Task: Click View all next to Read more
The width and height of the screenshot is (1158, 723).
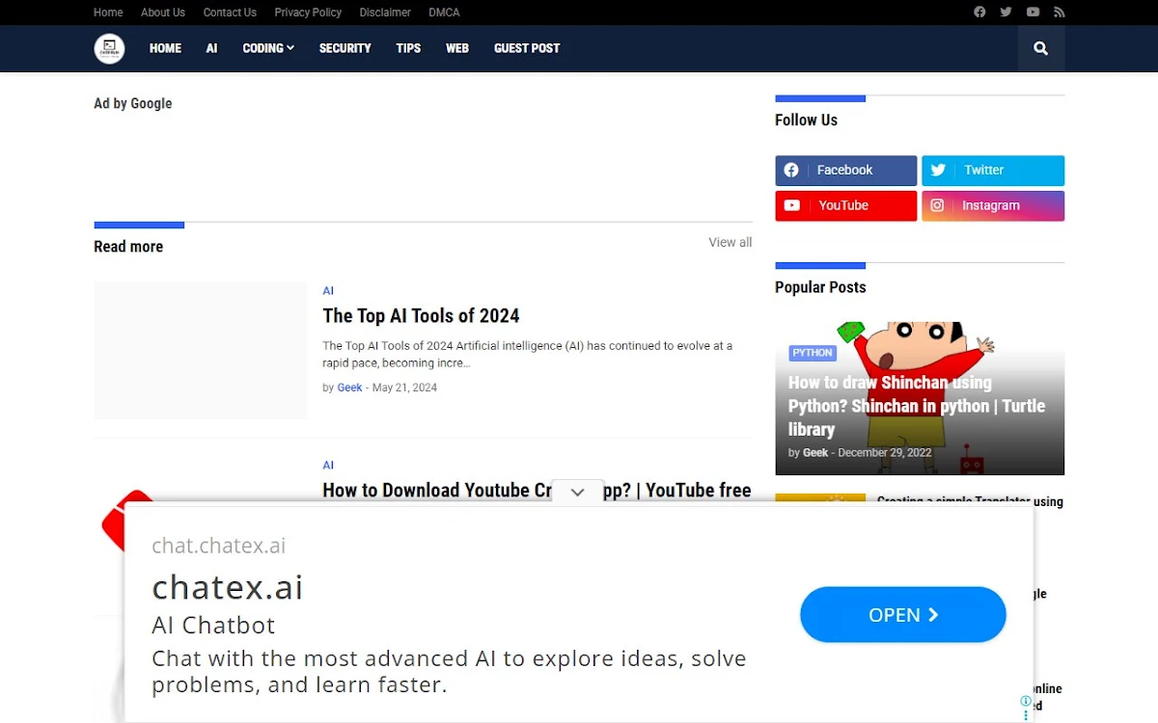Action: click(x=731, y=243)
